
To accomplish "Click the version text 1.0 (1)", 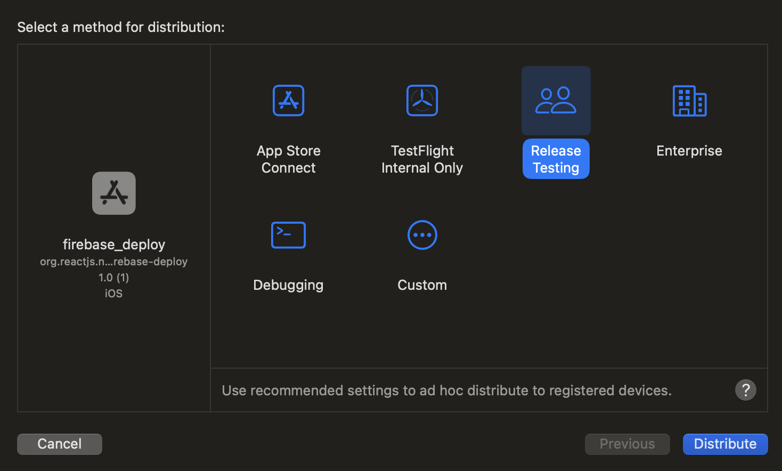I will [113, 278].
